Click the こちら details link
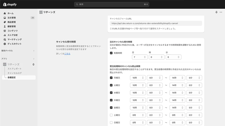 click(x=67, y=53)
